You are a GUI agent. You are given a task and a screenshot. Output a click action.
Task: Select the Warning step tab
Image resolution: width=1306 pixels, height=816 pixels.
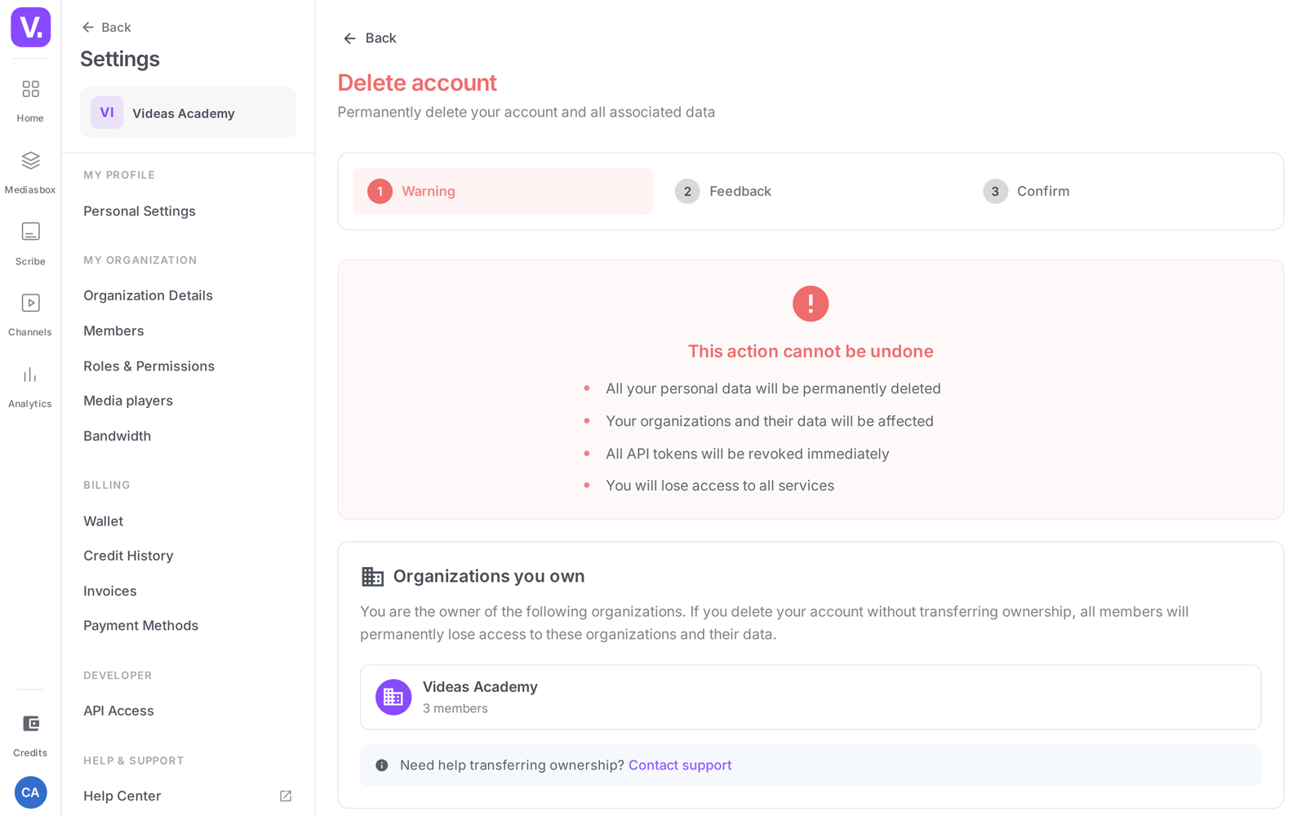[503, 191]
